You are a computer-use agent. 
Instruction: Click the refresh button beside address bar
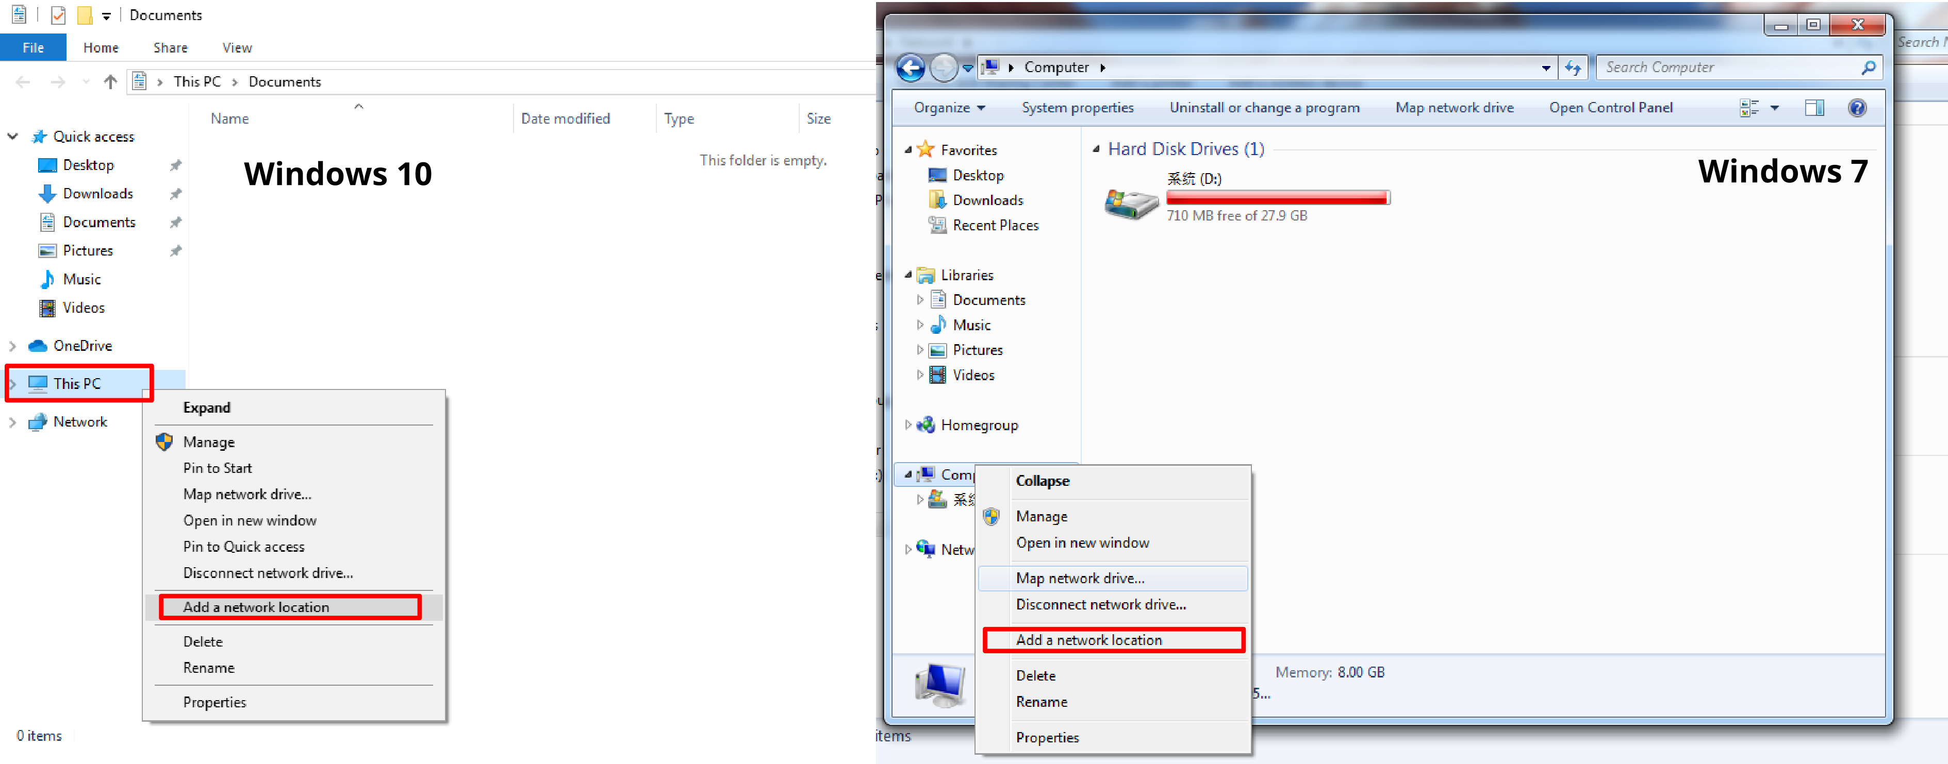[x=1573, y=68]
